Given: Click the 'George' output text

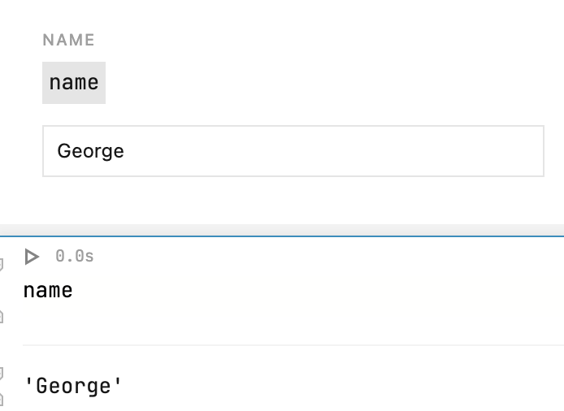Looking at the screenshot, I should (73, 386).
